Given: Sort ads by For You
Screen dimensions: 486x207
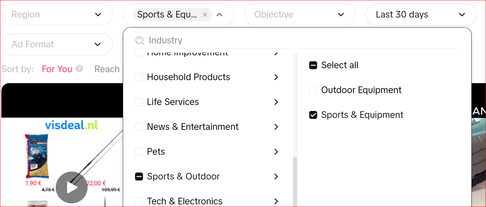Looking at the screenshot, I should 57,69.
